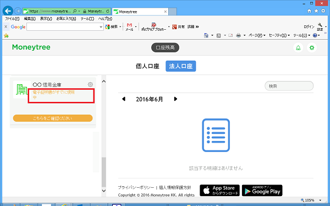Click the Moneytree logo
The image size is (330, 206).
pos(31,47)
